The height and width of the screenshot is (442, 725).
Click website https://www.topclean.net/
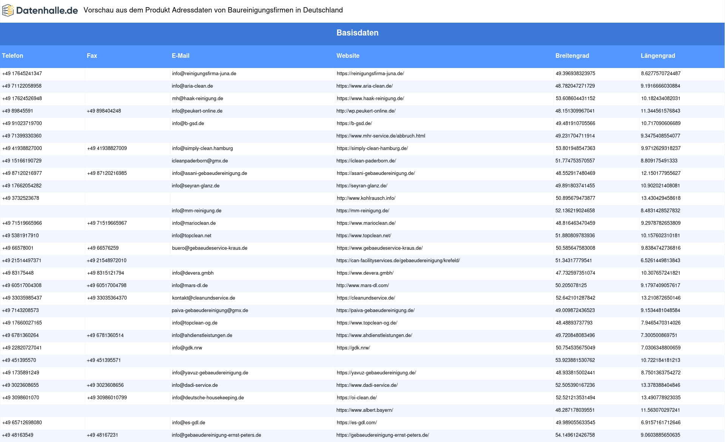(x=364, y=236)
